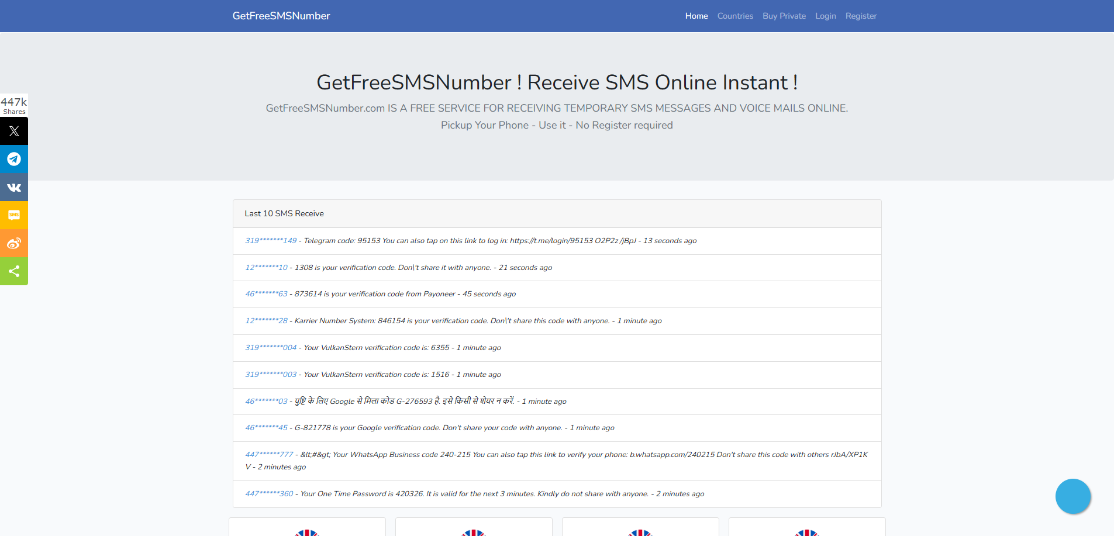Open number 46*******63 with the Payoneer code
Viewport: 1114px width, 536px height.
pos(265,293)
